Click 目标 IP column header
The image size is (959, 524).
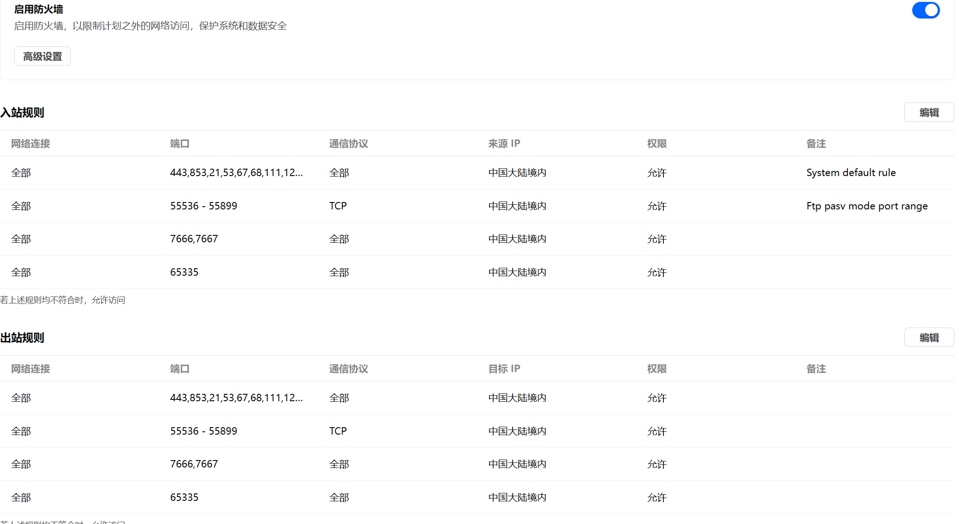click(504, 369)
